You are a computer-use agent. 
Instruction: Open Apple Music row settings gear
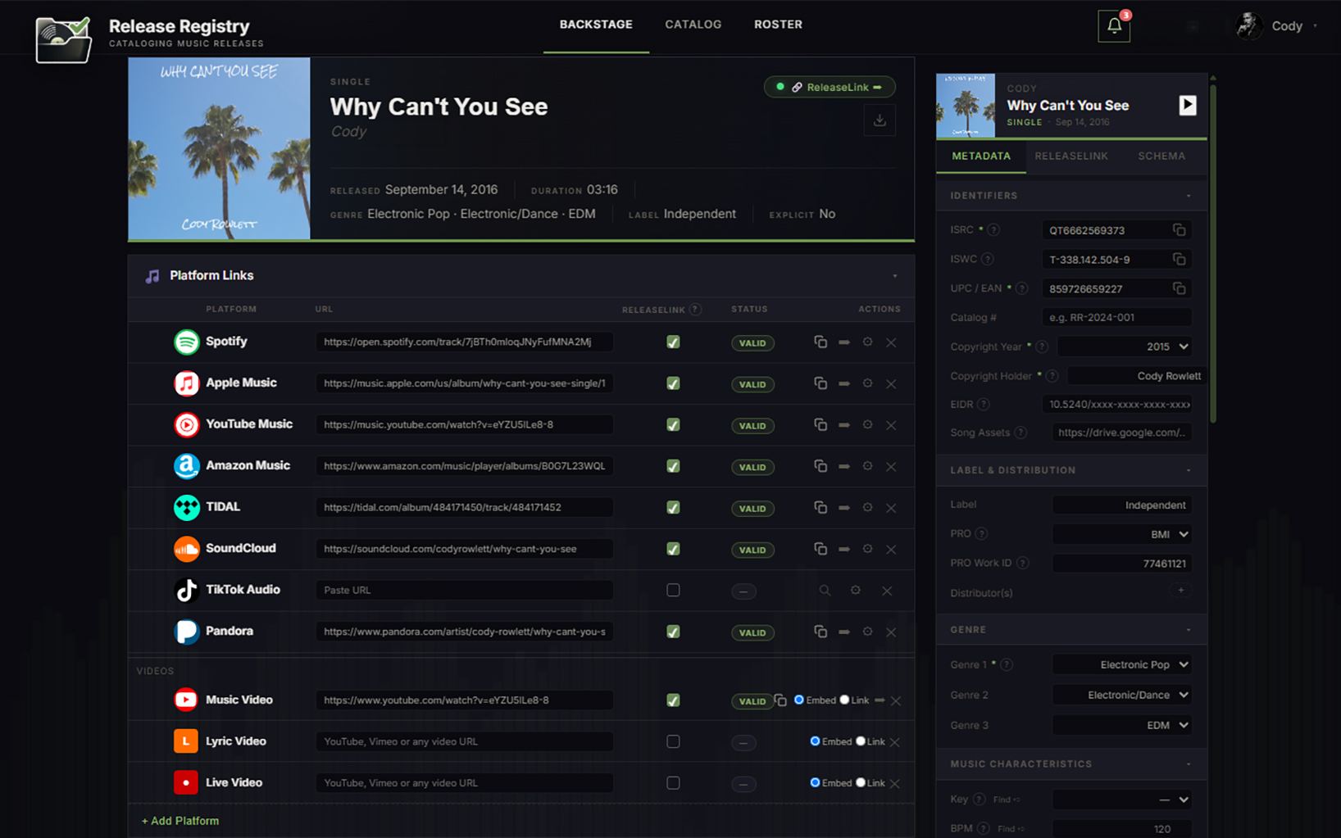pyautogui.click(x=867, y=383)
